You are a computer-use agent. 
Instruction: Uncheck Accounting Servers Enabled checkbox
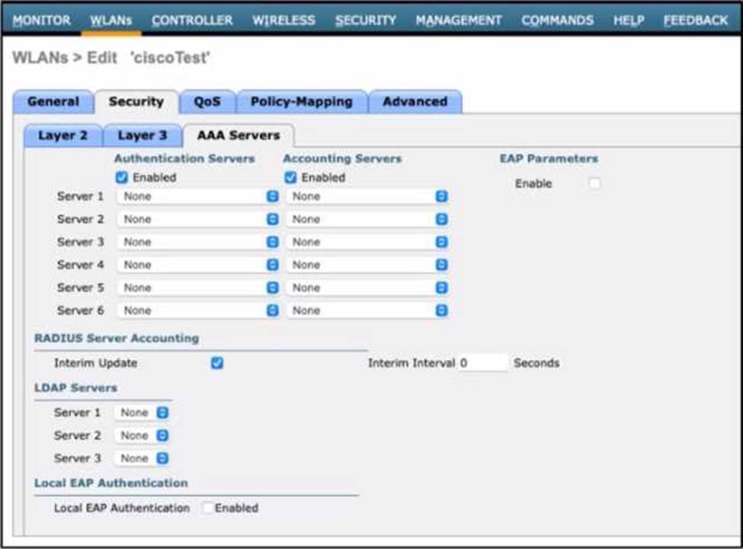[x=290, y=178]
